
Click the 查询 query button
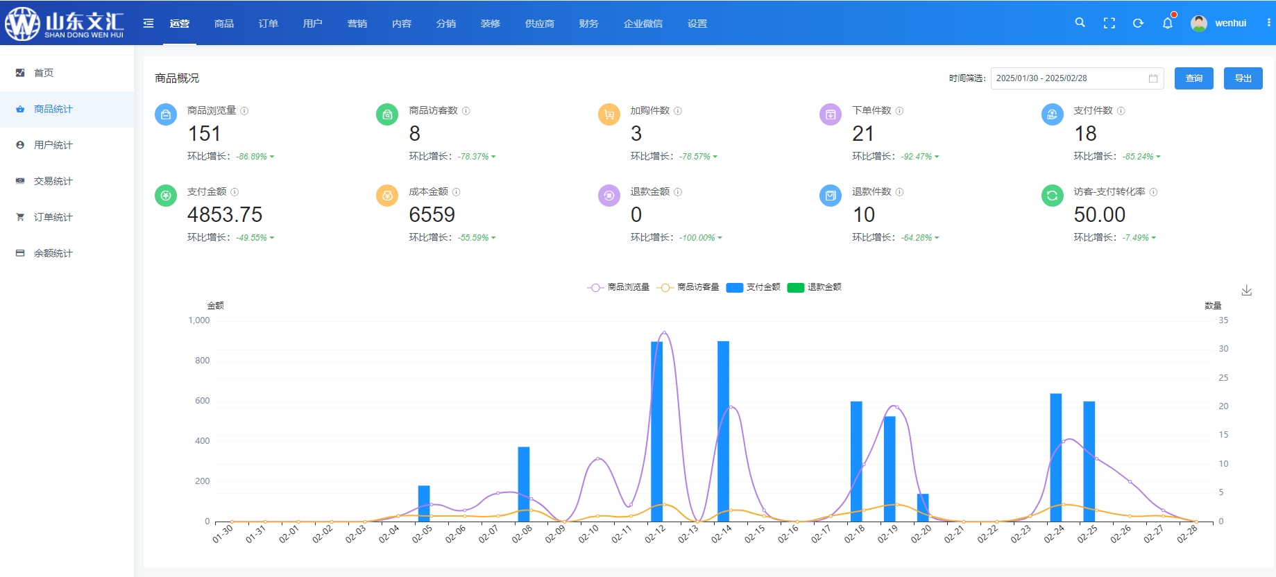point(1194,78)
